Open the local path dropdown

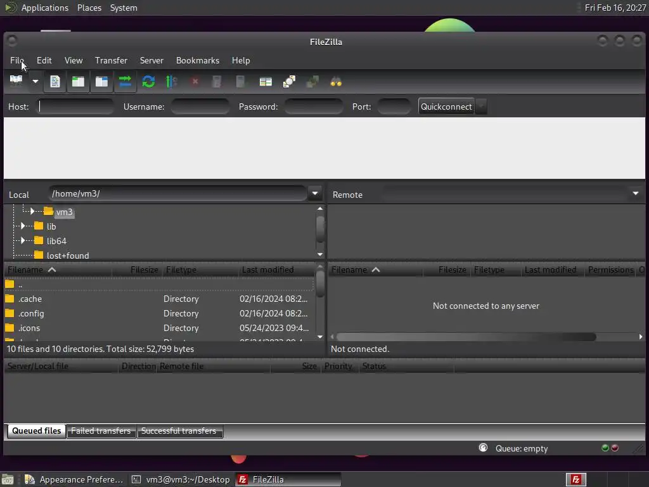coord(315,193)
